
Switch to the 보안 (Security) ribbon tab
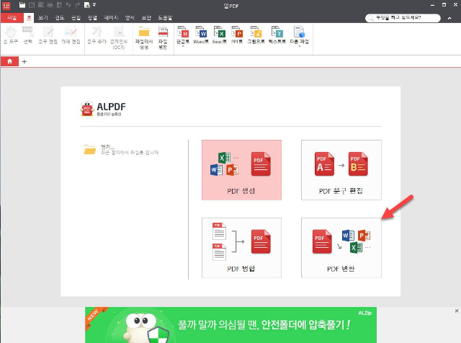[x=146, y=18]
